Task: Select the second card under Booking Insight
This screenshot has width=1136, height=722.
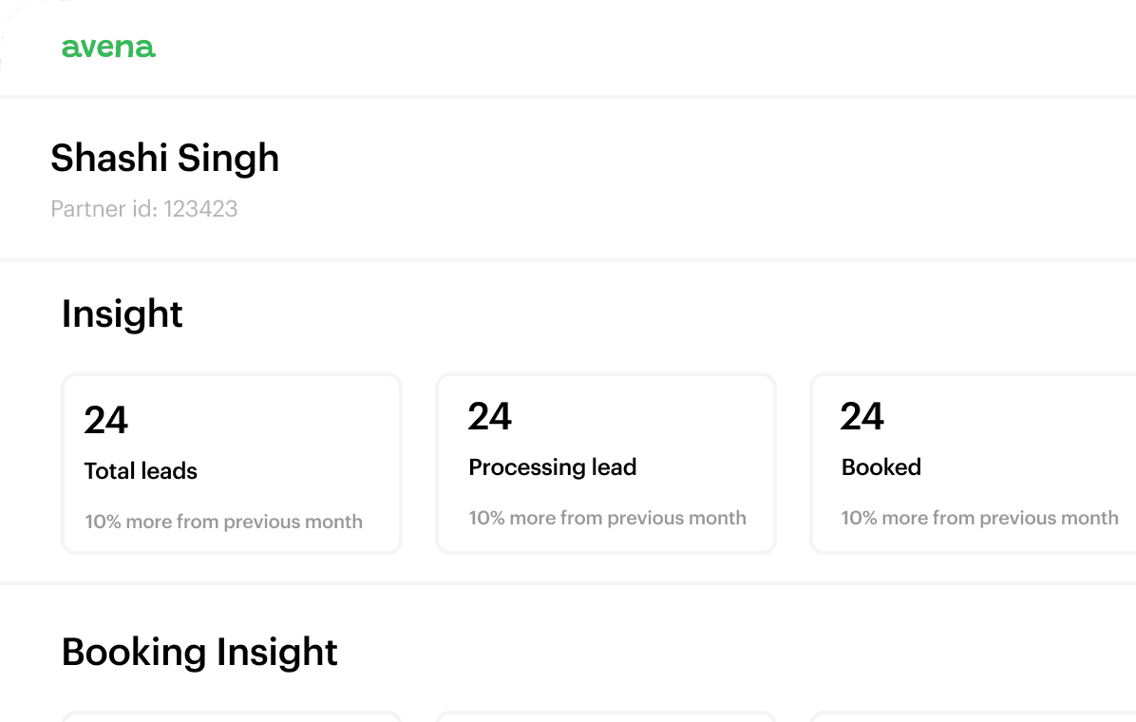Action: point(606,716)
